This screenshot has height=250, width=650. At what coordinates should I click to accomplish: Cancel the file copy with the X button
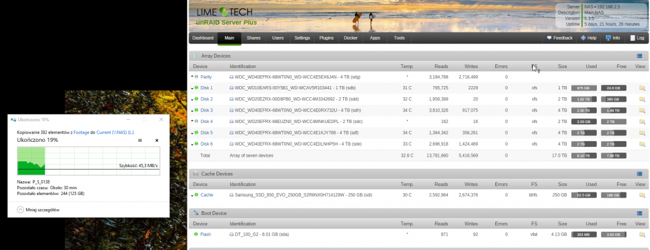click(157, 141)
